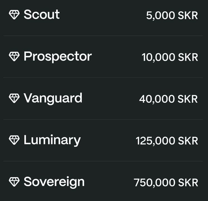This screenshot has width=208, height=201.
Task: Click the diamond icon beside Vanguard
Action: point(14,98)
